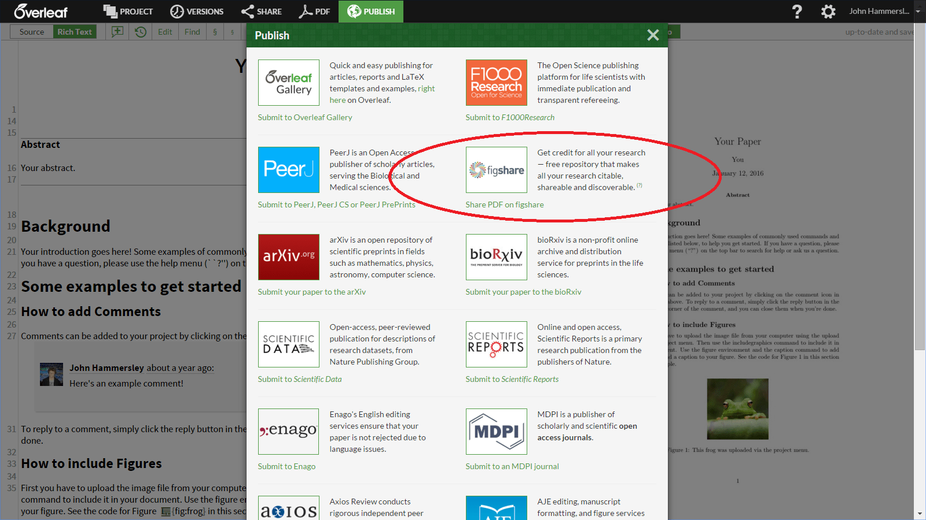The width and height of the screenshot is (926, 520).
Task: Click the MDPI logo
Action: (x=497, y=432)
